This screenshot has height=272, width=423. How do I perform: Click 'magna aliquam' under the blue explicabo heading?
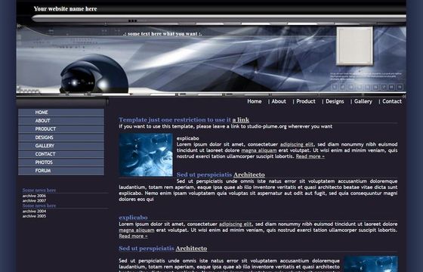(137, 230)
